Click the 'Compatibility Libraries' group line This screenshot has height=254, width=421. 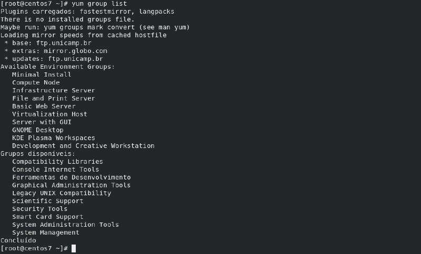tap(57, 162)
